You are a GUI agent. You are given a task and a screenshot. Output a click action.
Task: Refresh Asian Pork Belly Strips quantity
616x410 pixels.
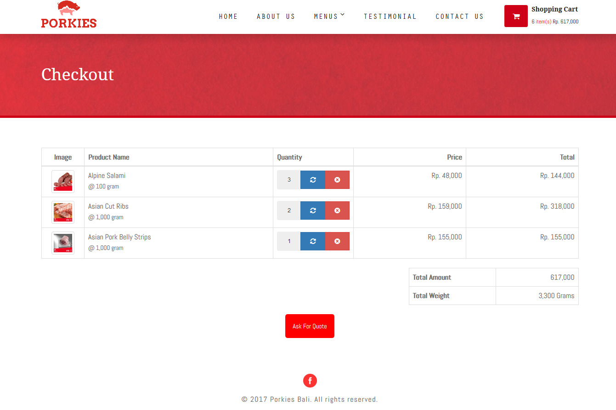coord(313,241)
